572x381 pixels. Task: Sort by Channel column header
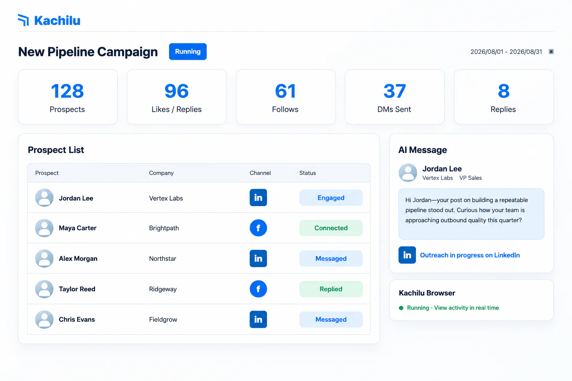click(260, 173)
